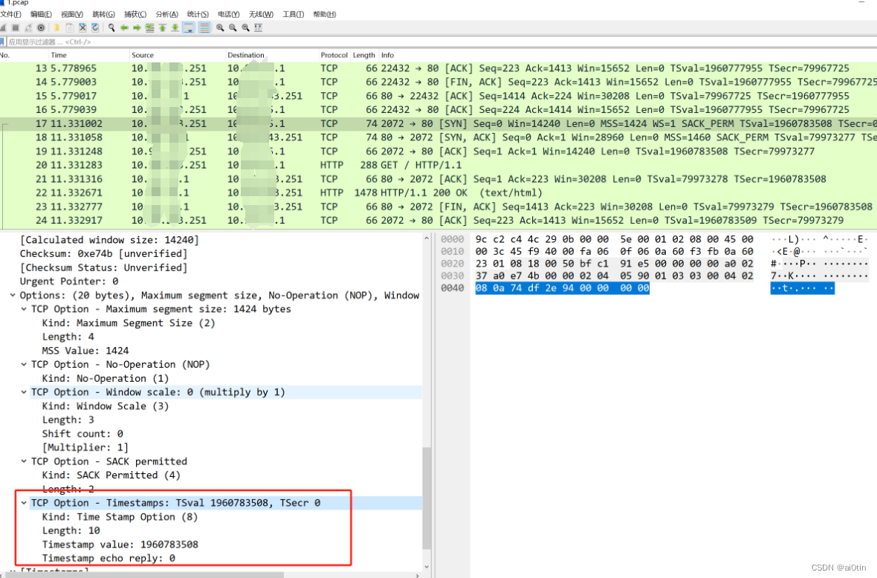Click the Resize Columns toolbar icon
Viewport: 877px width, 578px height.
[x=259, y=27]
